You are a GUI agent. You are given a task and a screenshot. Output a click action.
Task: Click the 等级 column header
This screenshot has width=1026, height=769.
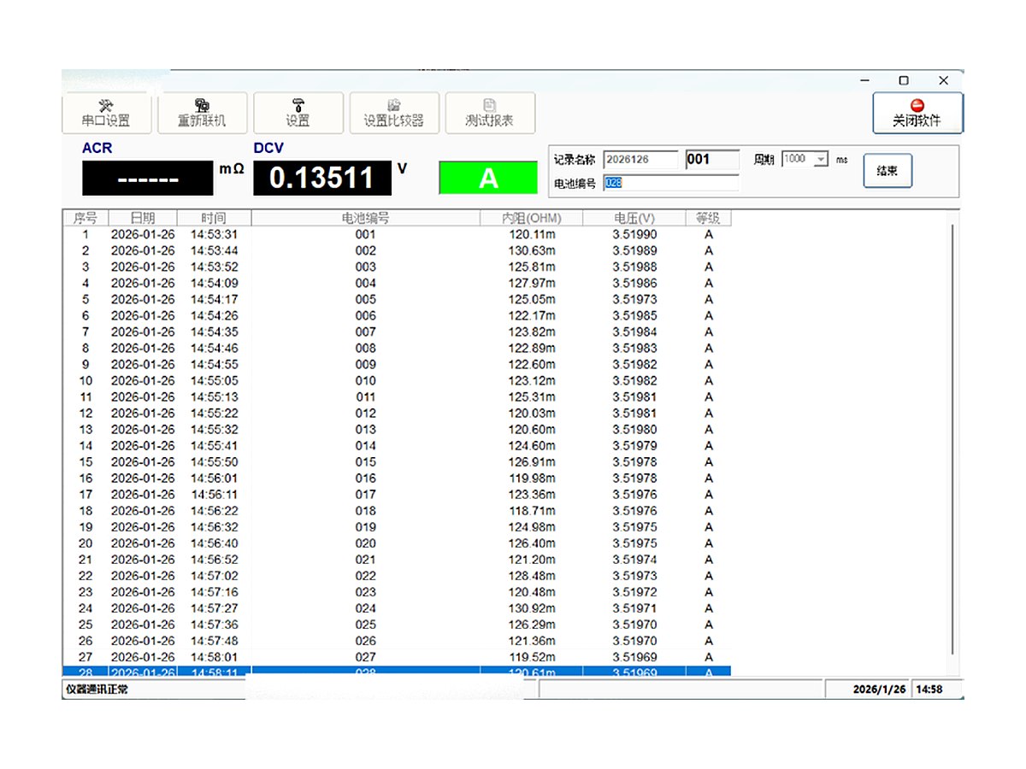click(708, 218)
